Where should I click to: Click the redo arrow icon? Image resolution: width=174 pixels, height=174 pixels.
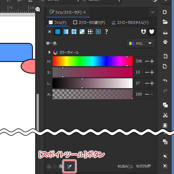[165, 91]
